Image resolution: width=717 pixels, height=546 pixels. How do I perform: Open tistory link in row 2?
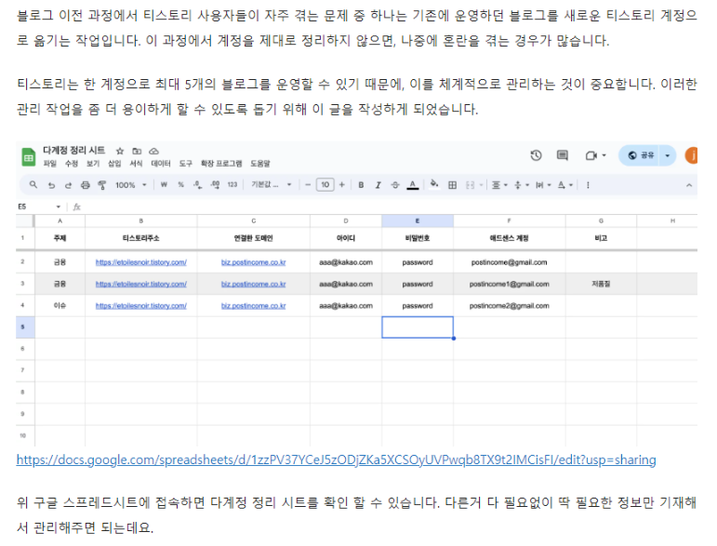pos(140,262)
